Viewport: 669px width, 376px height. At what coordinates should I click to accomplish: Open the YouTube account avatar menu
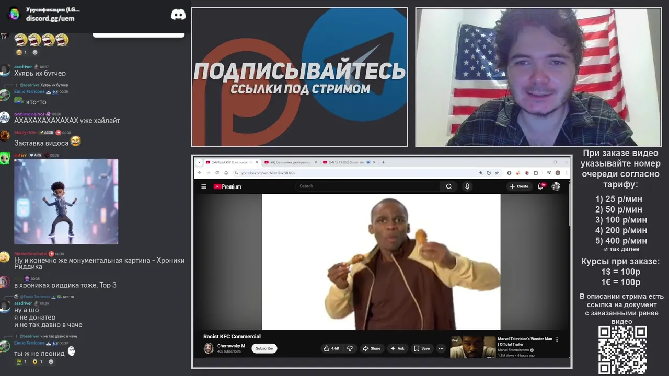click(556, 186)
